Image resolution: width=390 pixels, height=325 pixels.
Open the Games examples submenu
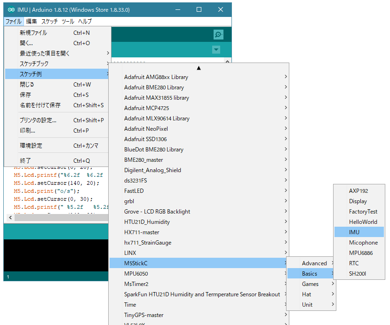[311, 284]
